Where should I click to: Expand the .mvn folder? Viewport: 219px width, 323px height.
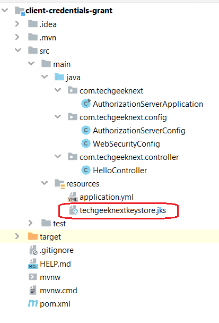[x=17, y=37]
